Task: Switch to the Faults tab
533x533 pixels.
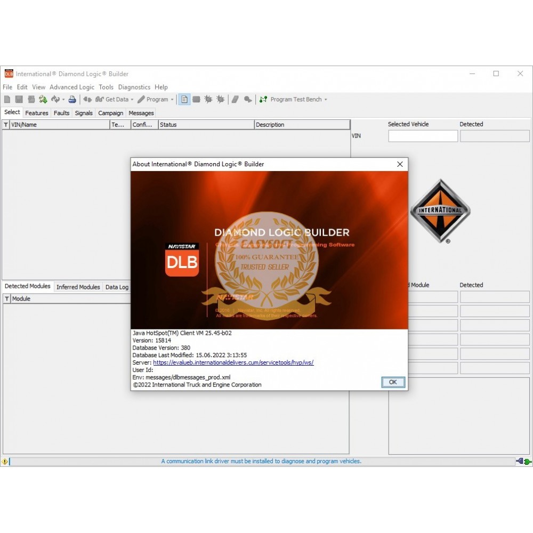Action: 61,113
